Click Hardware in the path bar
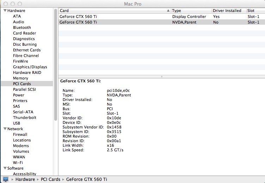265x183 pixels. point(25,179)
